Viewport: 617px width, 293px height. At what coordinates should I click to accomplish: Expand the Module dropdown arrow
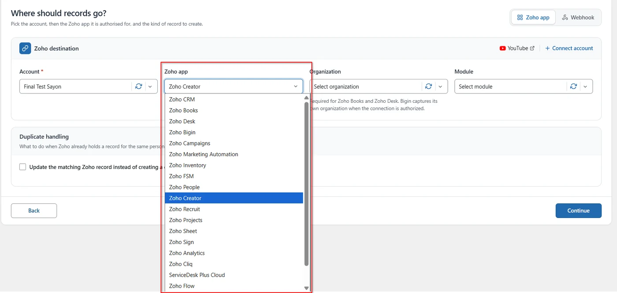(585, 86)
